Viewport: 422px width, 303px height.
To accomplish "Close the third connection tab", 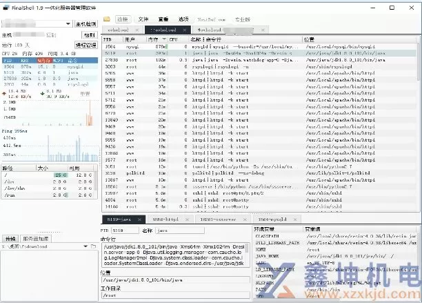I will tap(263, 30).
